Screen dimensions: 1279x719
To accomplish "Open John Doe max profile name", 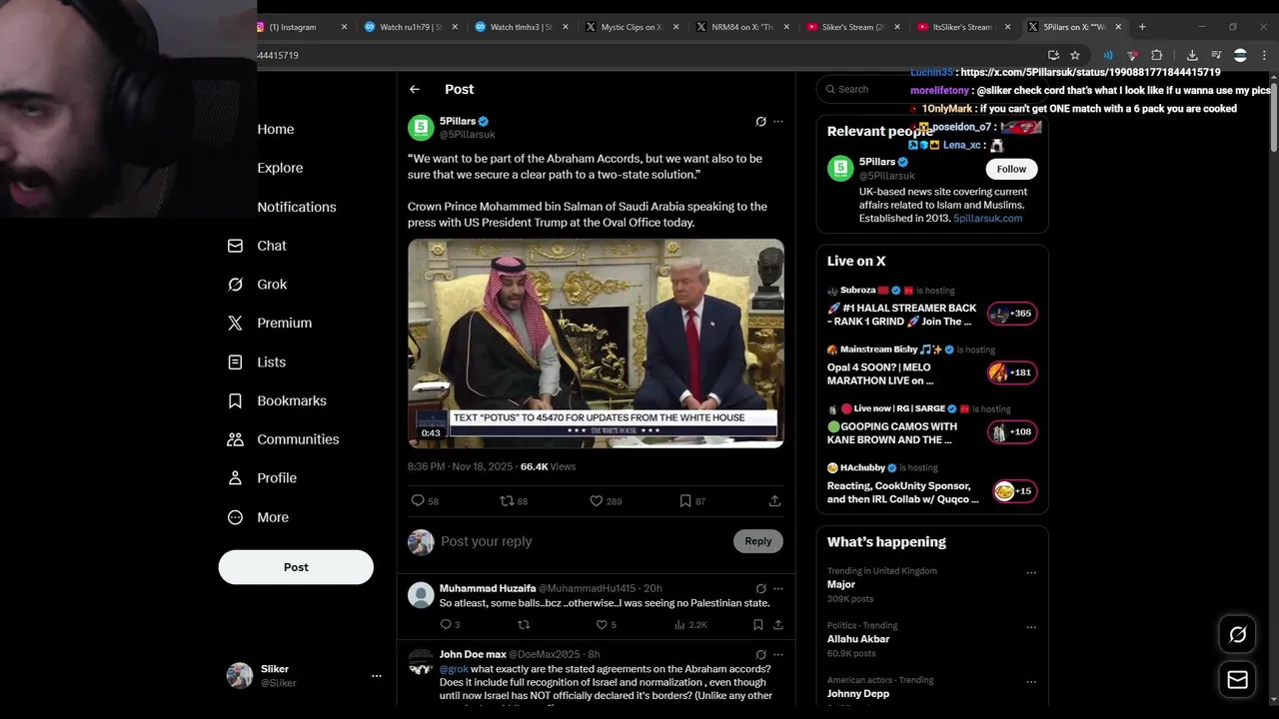I will coord(473,654).
